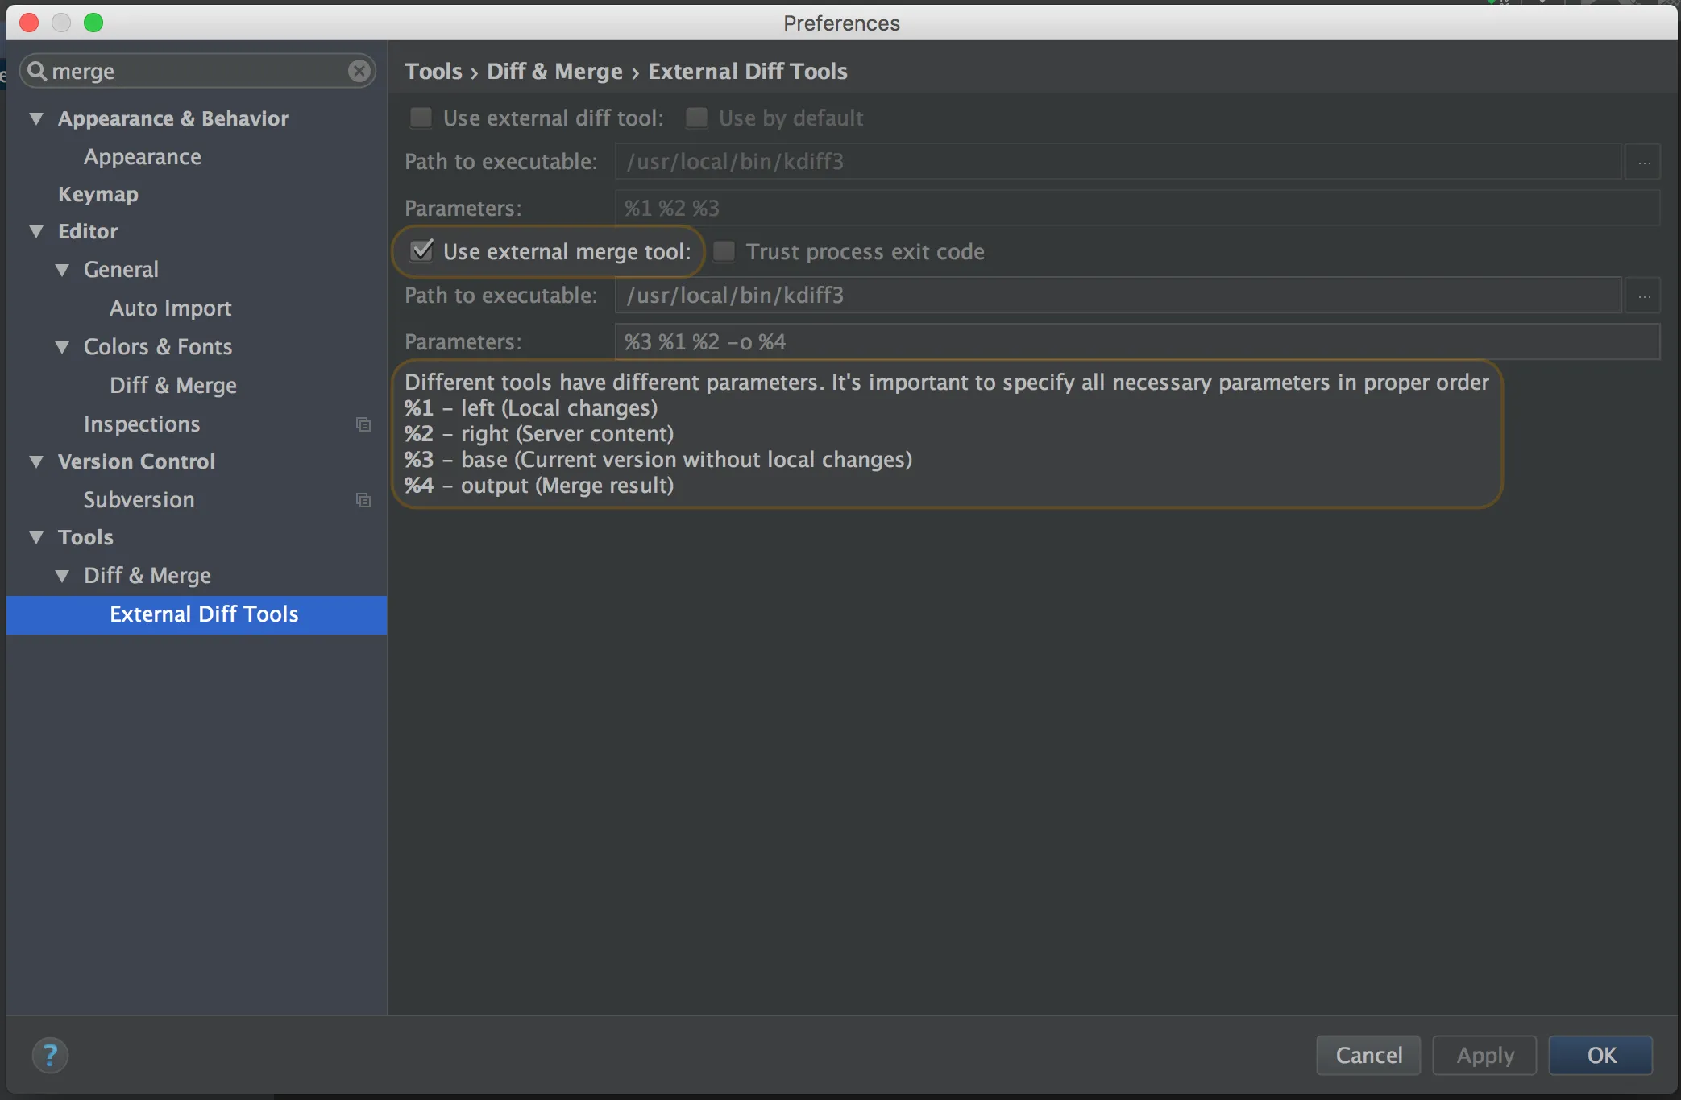This screenshot has height=1100, width=1681.
Task: Uncheck Use external merge tool
Action: tap(421, 251)
